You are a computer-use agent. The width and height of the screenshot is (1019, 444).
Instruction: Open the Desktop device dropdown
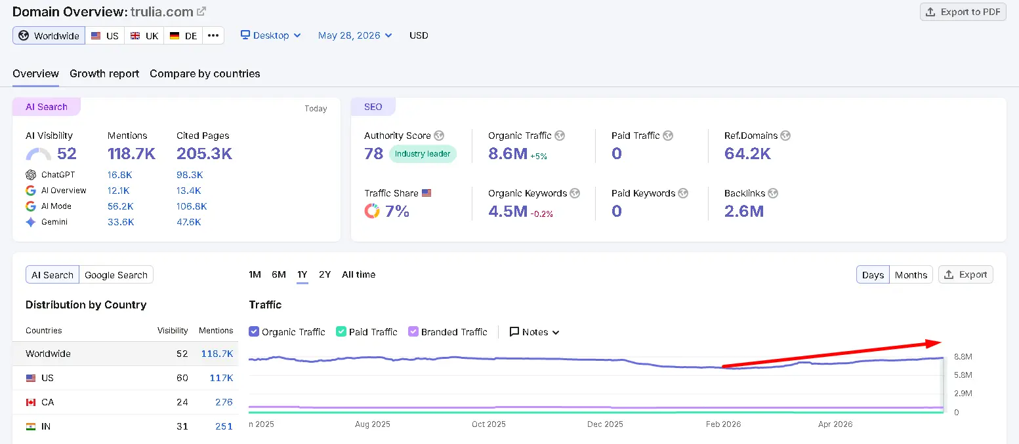pos(270,35)
